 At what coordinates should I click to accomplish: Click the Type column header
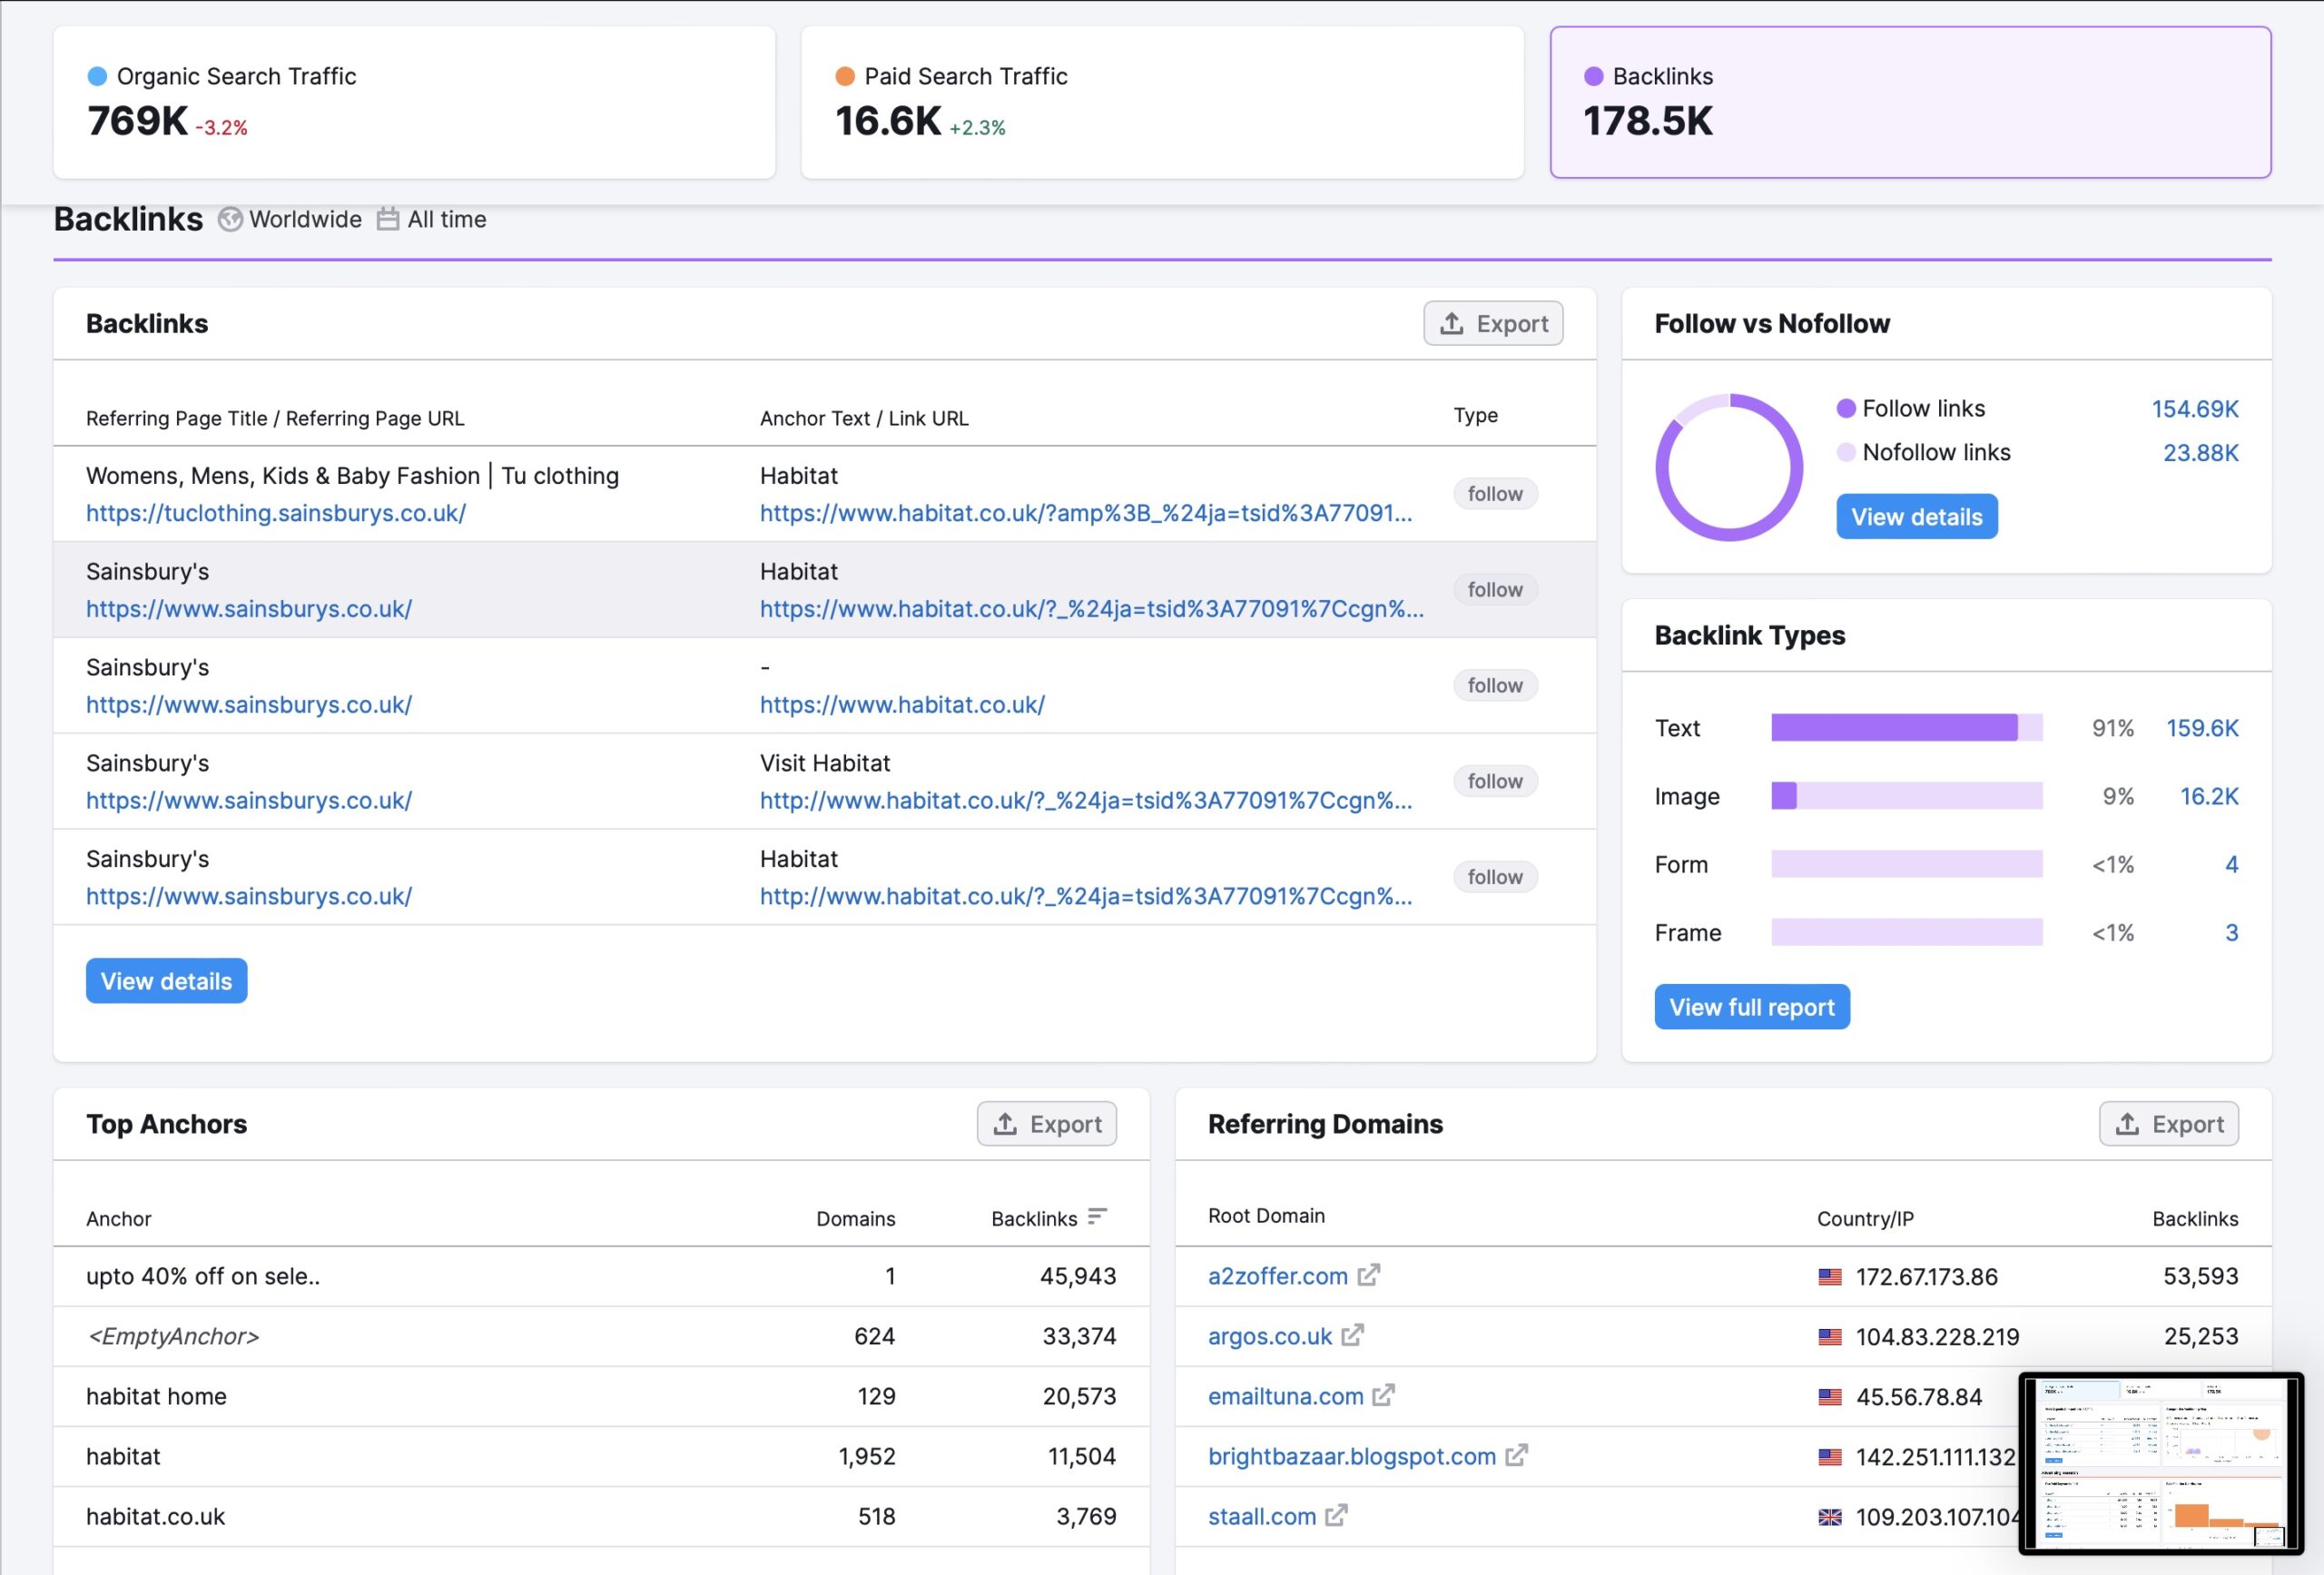coord(1475,415)
